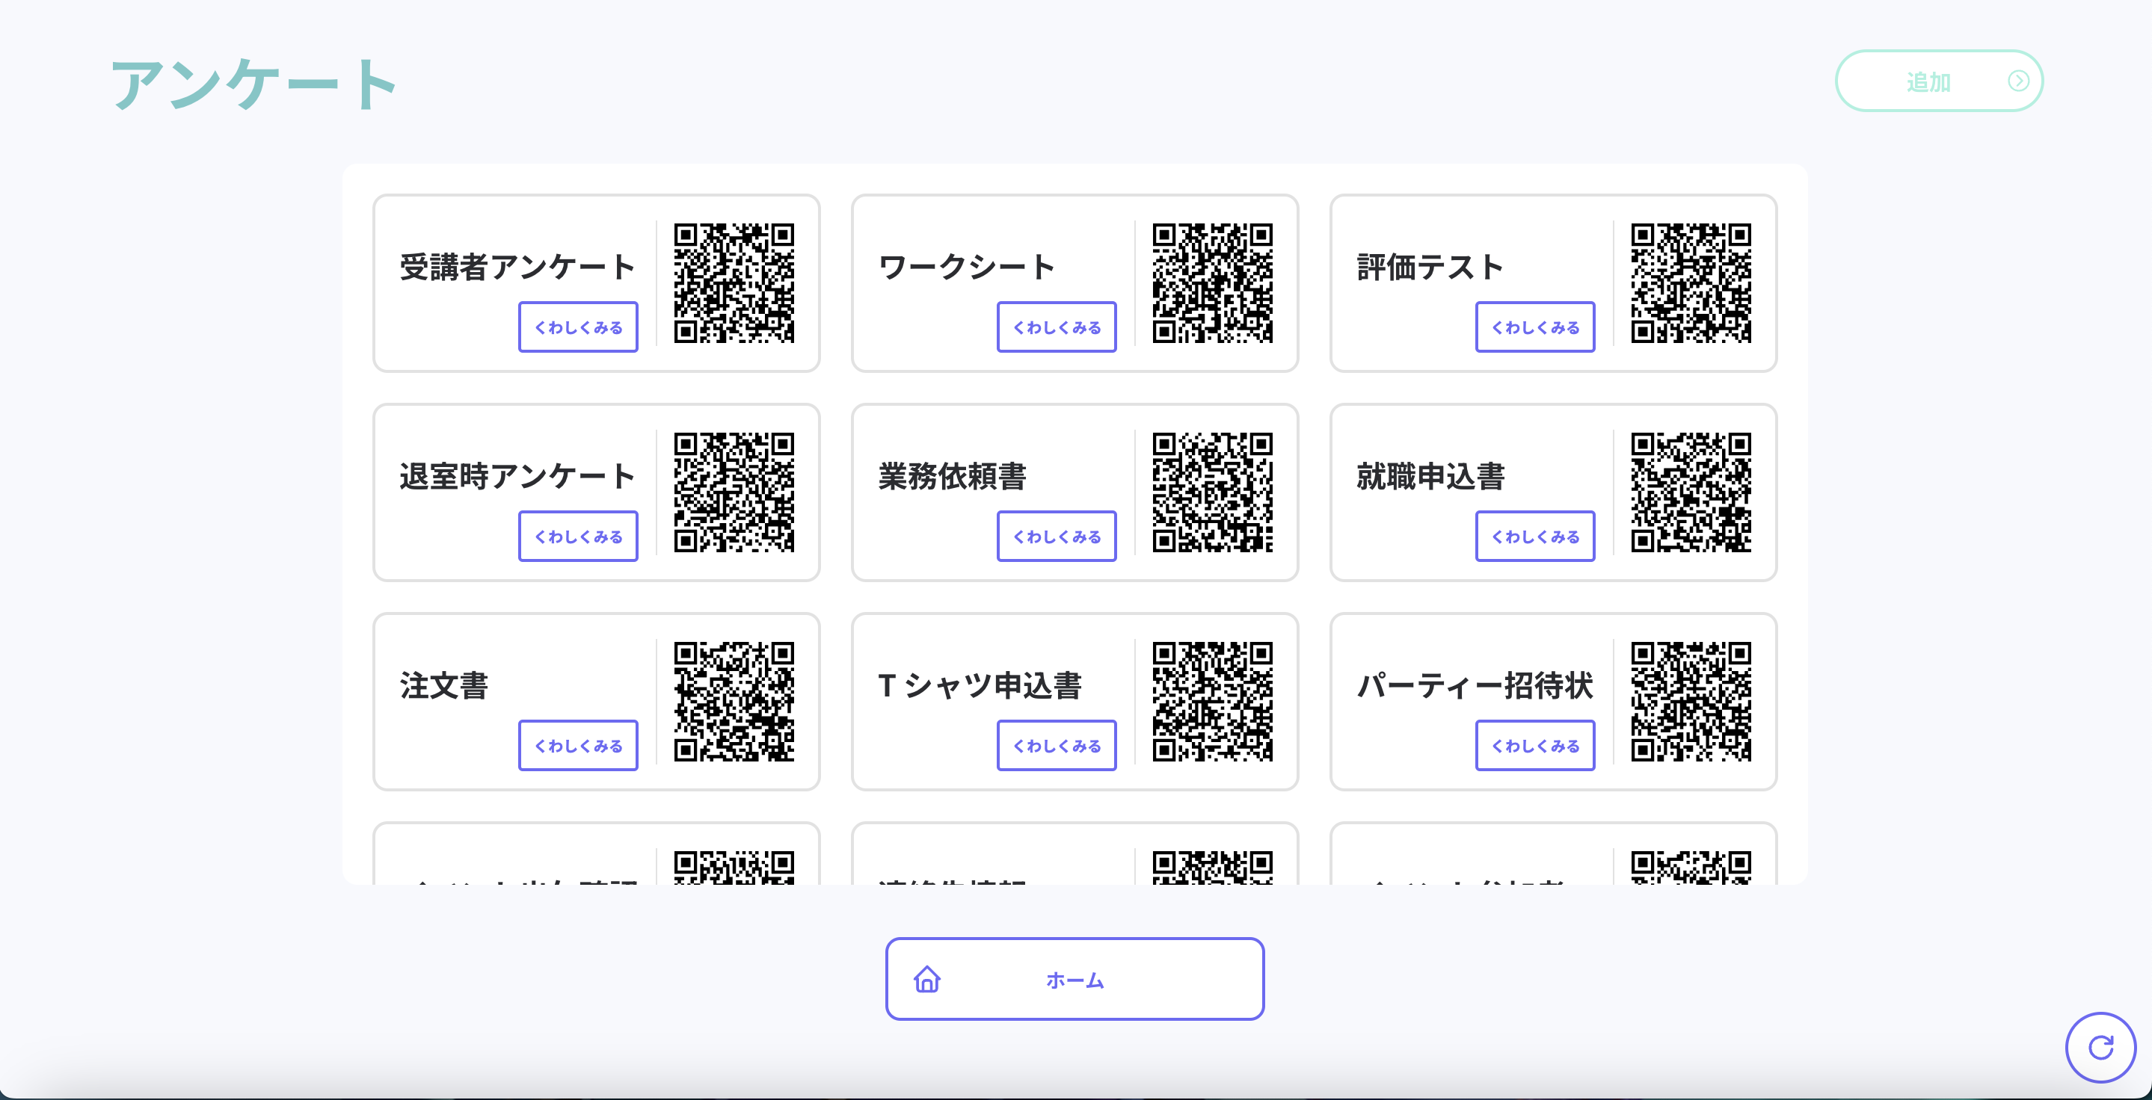Open くわしくみる for ワークシート
This screenshot has height=1100, width=2152.
point(1057,327)
